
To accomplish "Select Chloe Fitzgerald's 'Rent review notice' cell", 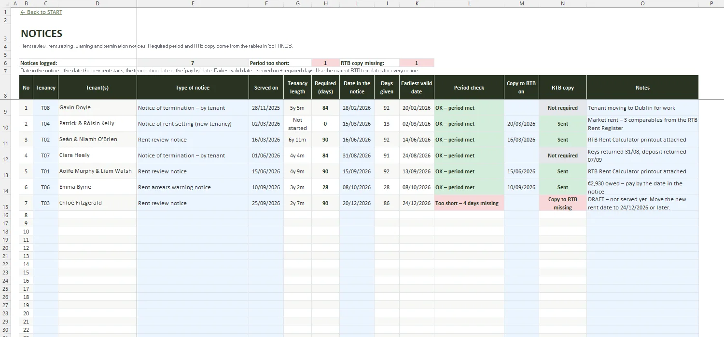I will tap(193, 203).
